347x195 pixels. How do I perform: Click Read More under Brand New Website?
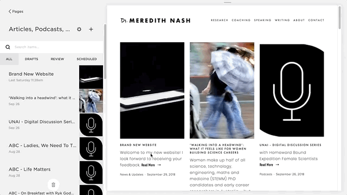point(151,165)
